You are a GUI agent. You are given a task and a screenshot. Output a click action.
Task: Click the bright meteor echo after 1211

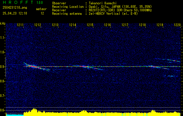click(33, 66)
